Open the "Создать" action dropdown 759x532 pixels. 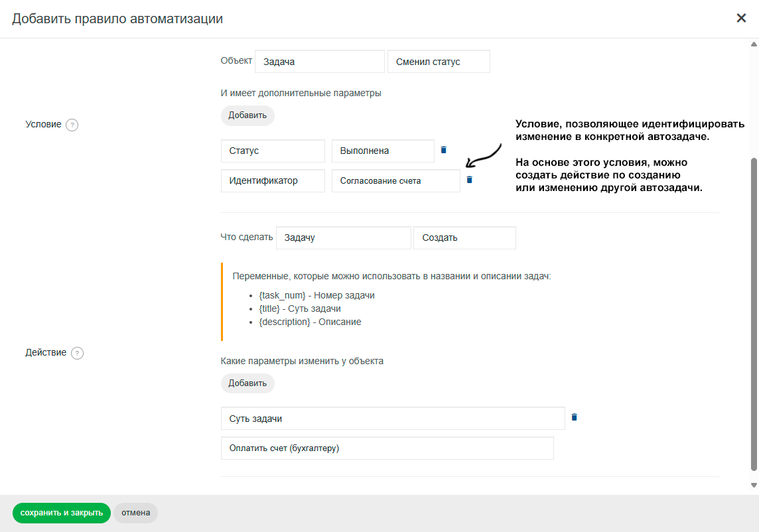pos(464,237)
